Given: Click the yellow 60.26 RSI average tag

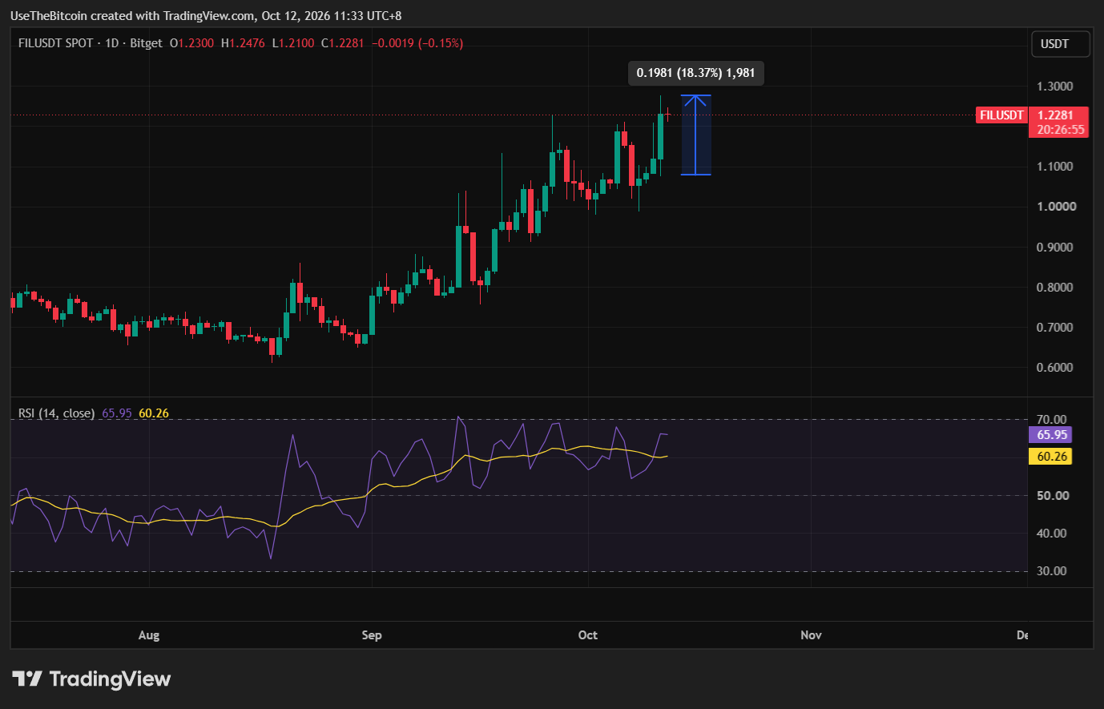Looking at the screenshot, I should [1052, 457].
